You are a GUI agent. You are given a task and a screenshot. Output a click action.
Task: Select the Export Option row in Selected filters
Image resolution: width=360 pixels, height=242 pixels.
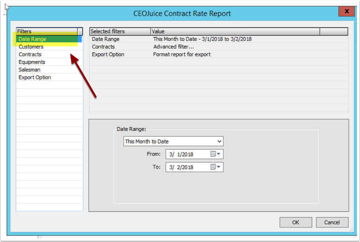click(x=219, y=54)
